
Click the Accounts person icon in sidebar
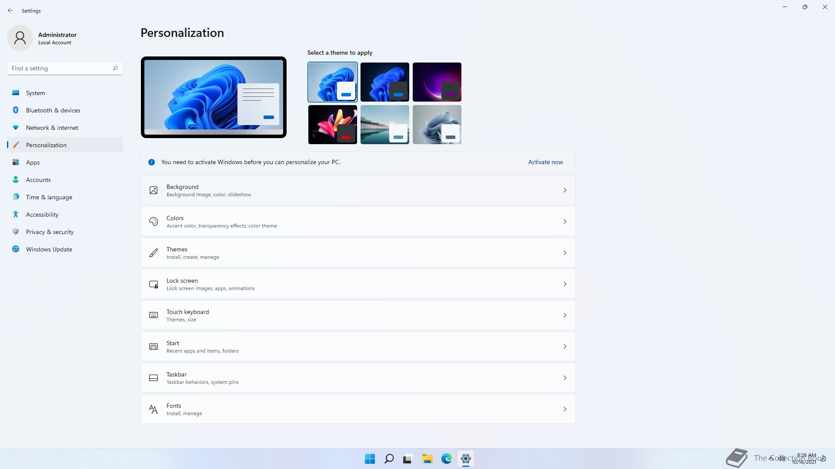pyautogui.click(x=16, y=179)
